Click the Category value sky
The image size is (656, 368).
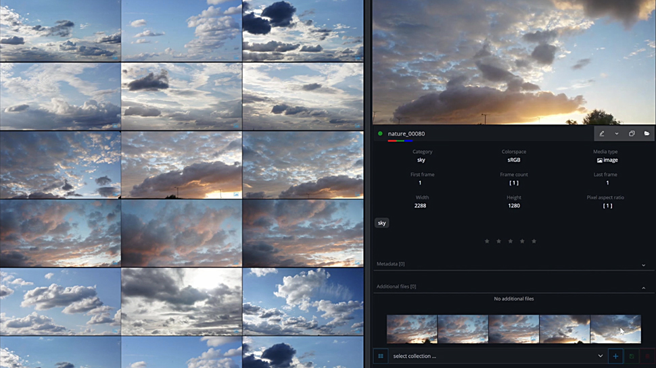pyautogui.click(x=421, y=160)
